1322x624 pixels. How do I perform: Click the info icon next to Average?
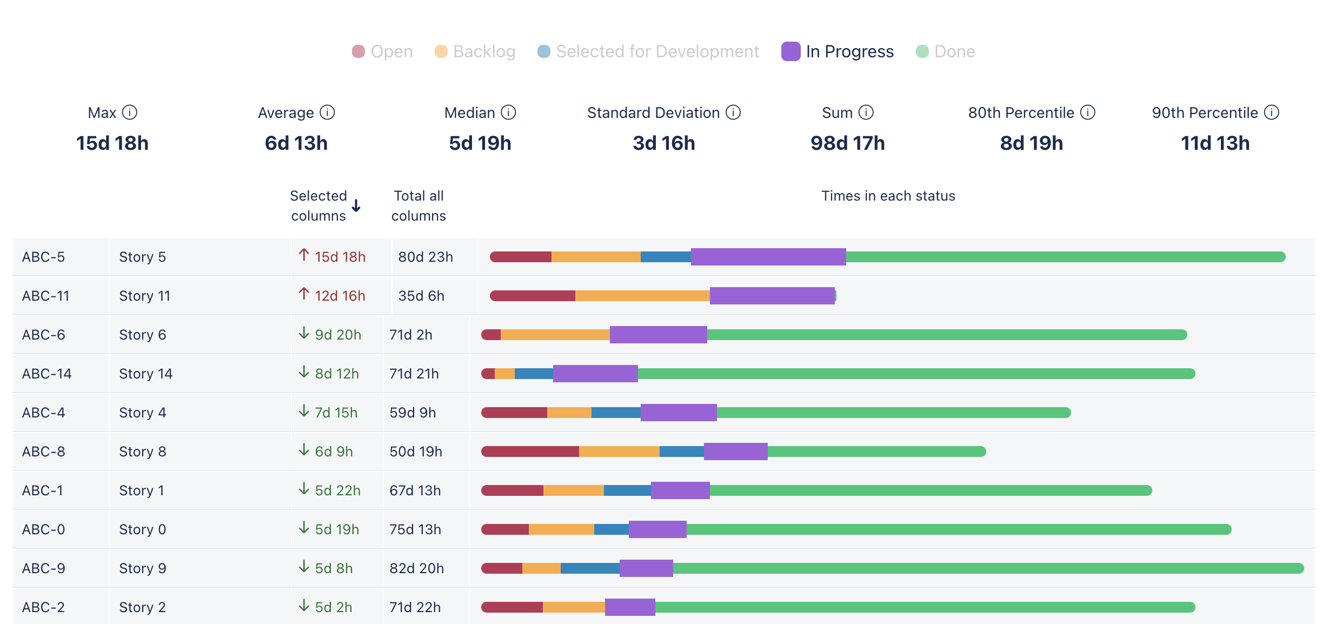327,112
